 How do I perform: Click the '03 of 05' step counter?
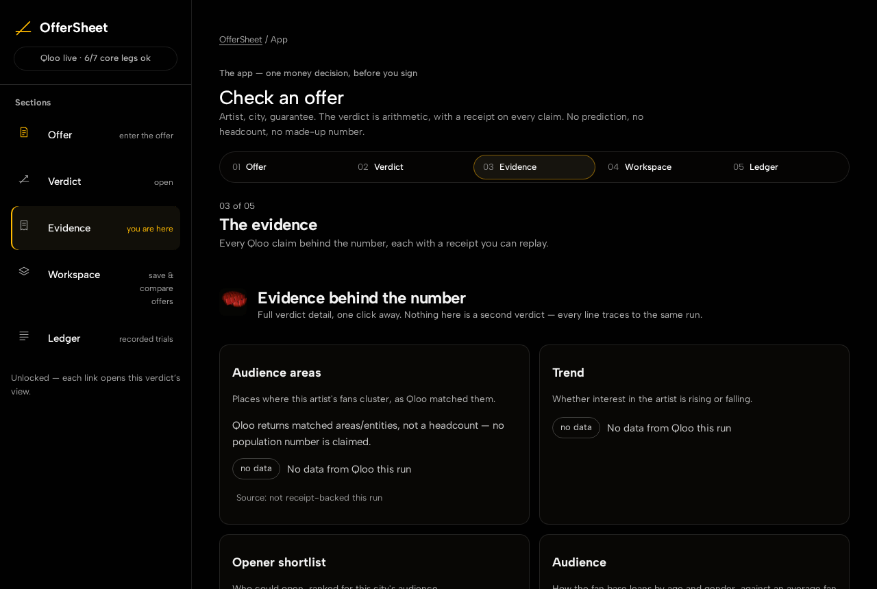pos(237,206)
